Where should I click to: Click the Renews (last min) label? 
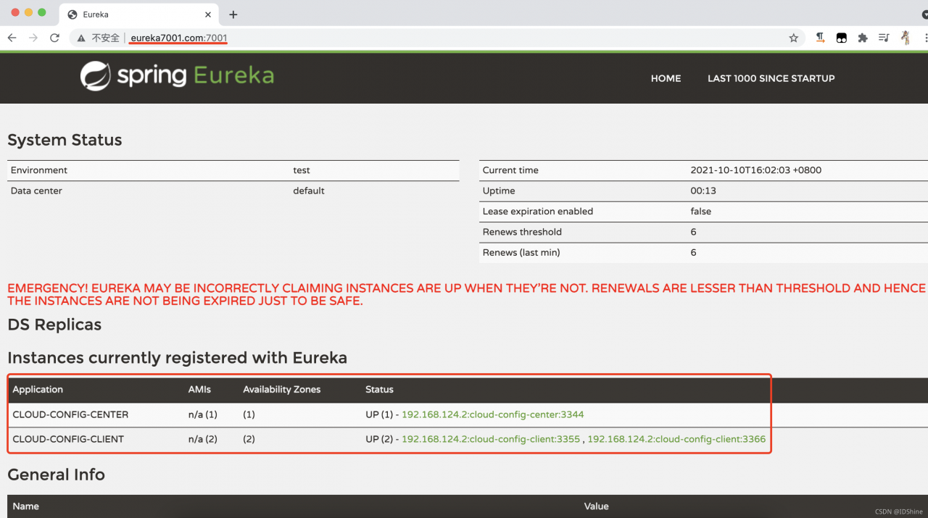coord(521,252)
